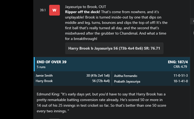Screen dimensions: 194x119
Task: Open bowler Asitha Fernando's name
Action: pyautogui.click(x=126, y=76)
